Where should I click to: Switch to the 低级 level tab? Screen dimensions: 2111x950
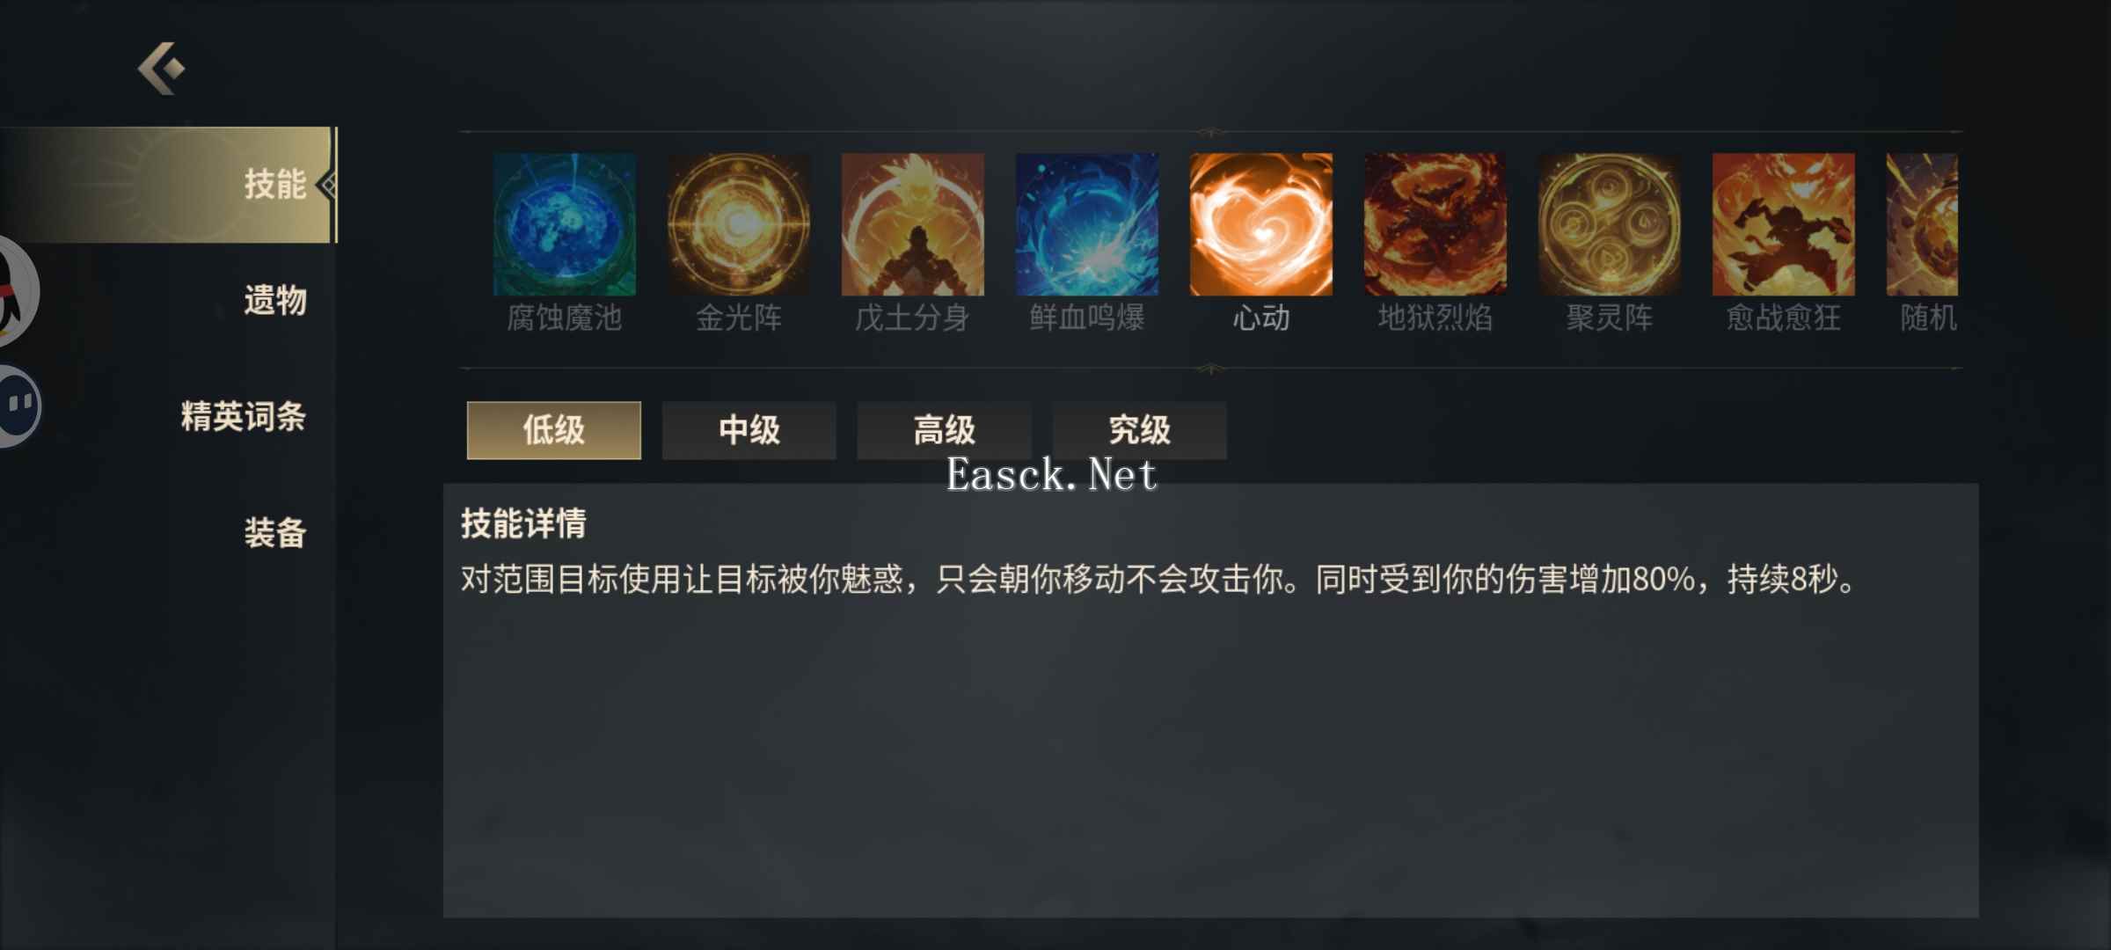tap(554, 430)
